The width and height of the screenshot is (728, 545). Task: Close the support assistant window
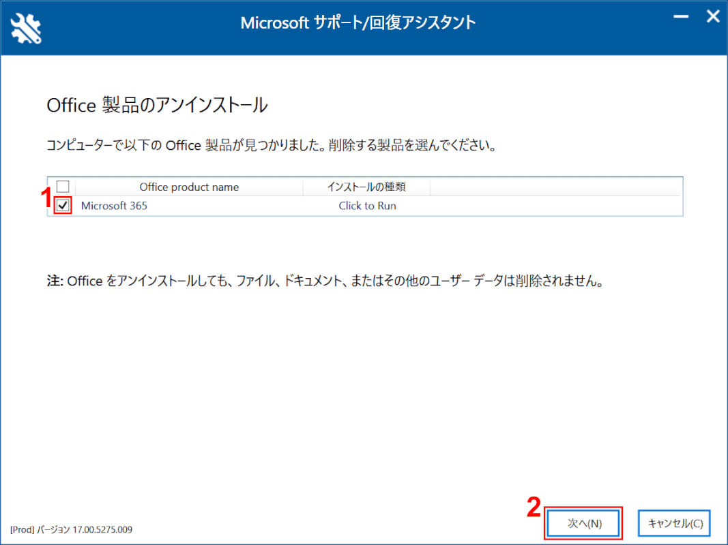713,16
